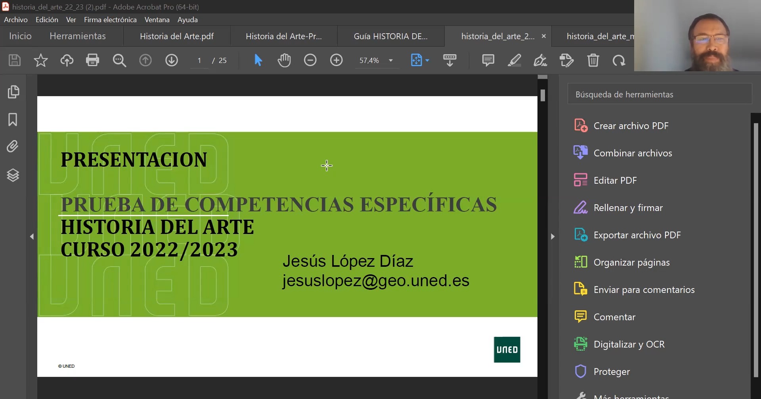
Task: Open the Ventana menu
Action: (x=157, y=19)
